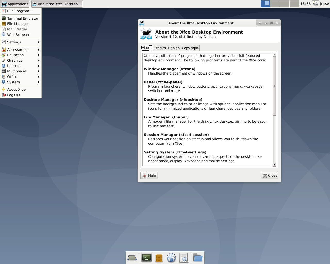Expand the System submenu

point(21,82)
